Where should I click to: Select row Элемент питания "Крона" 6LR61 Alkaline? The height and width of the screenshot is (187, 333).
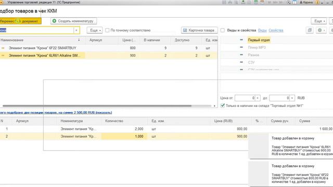108,56
